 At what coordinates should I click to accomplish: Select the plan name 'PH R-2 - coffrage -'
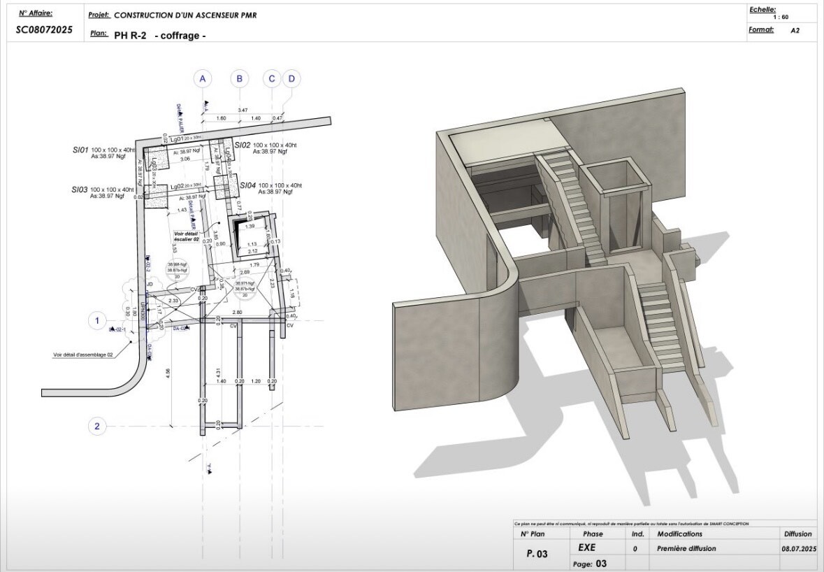tap(160, 36)
